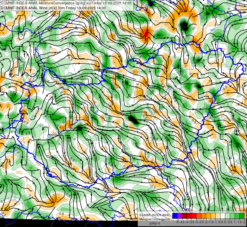This screenshot has height=227, width=247.
Task: Click the blue legend swatch below -5
Action: point(175,216)
